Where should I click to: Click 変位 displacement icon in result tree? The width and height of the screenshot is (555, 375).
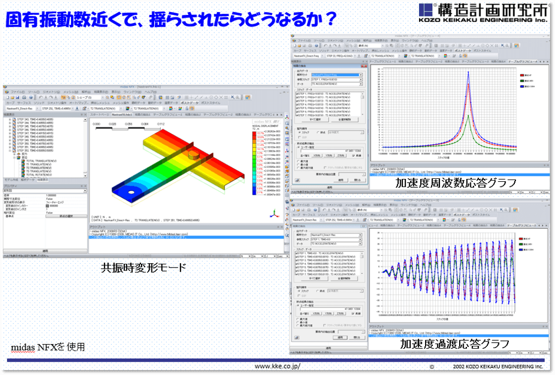click(19, 157)
